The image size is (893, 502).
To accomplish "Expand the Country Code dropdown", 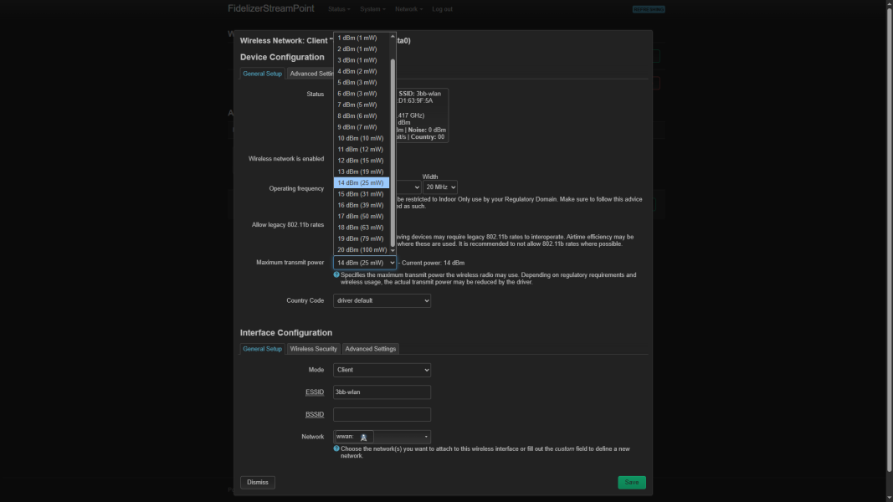I will (382, 300).
